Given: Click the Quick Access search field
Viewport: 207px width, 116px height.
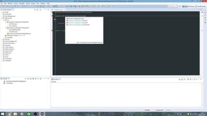Looking at the screenshot, I should [172, 6].
